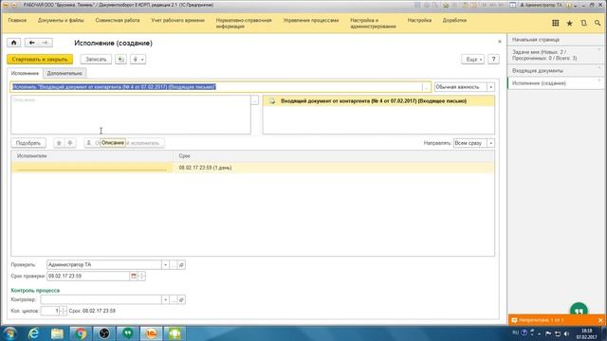
Task: Expand the Контролер field dropdown arrow
Action: click(165, 299)
